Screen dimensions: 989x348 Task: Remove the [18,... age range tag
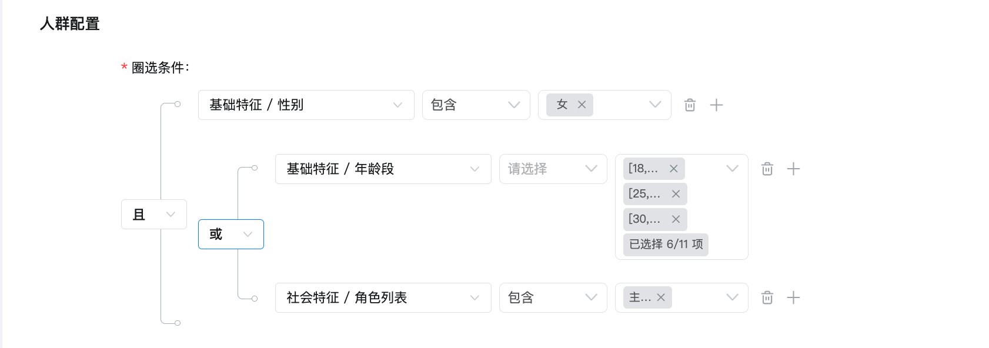674,169
